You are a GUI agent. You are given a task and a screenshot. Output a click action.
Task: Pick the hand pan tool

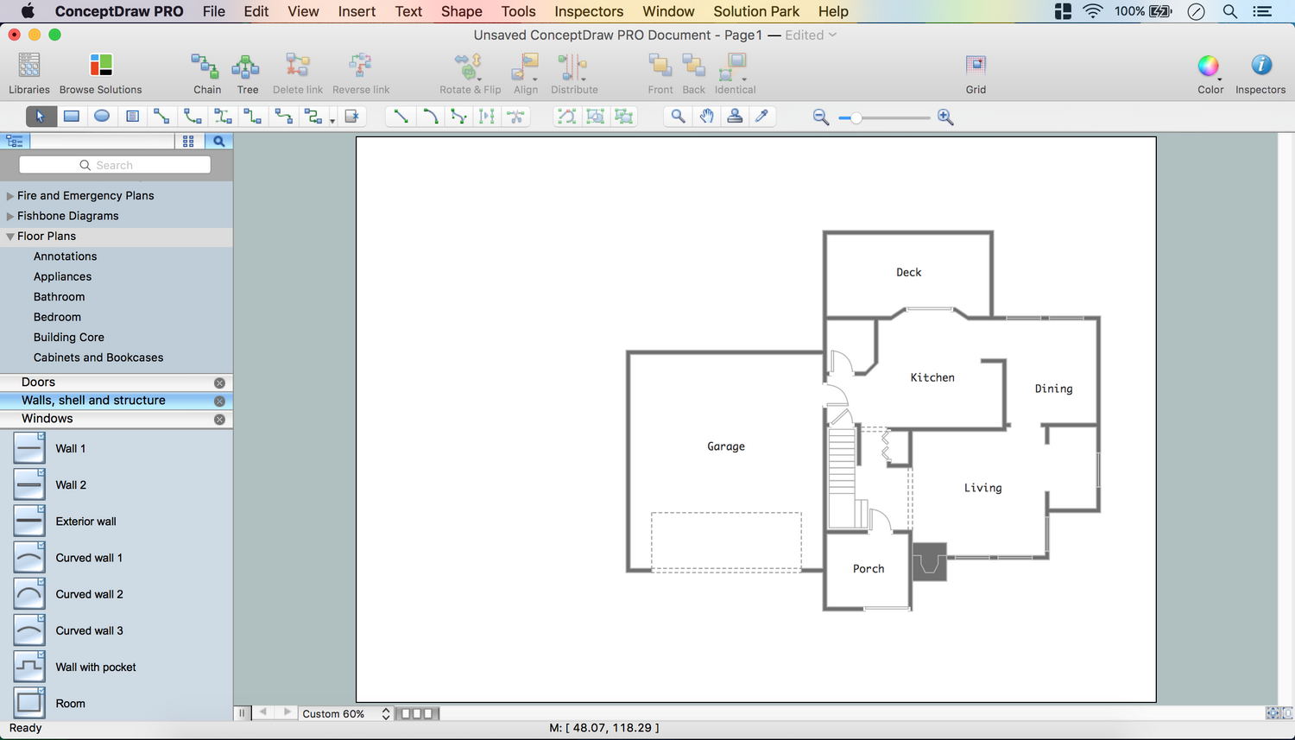tap(706, 117)
